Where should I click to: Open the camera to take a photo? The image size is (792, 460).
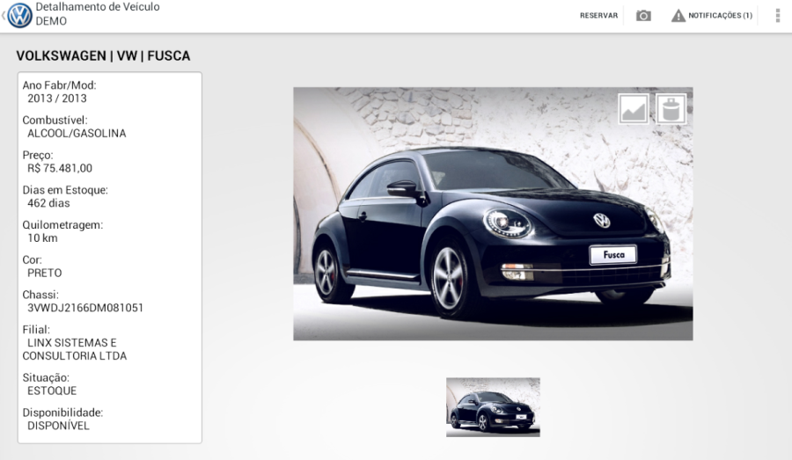[x=643, y=16]
